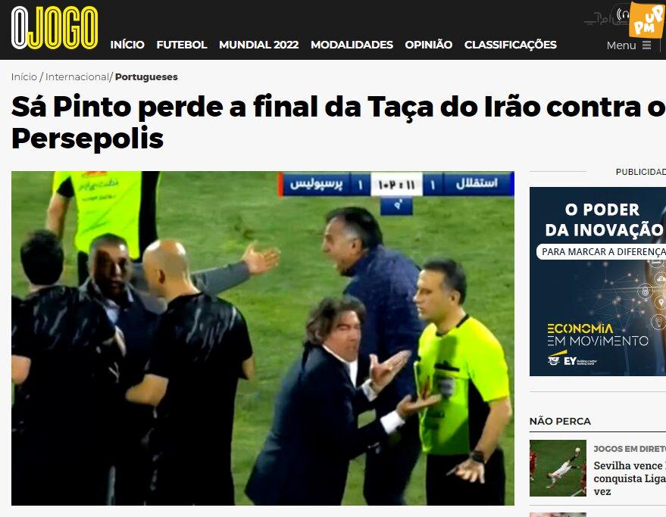Viewport: 666px width, 517px height.
Task: Open CLASSIFICAÇÕES in the top navigation
Action: (510, 45)
